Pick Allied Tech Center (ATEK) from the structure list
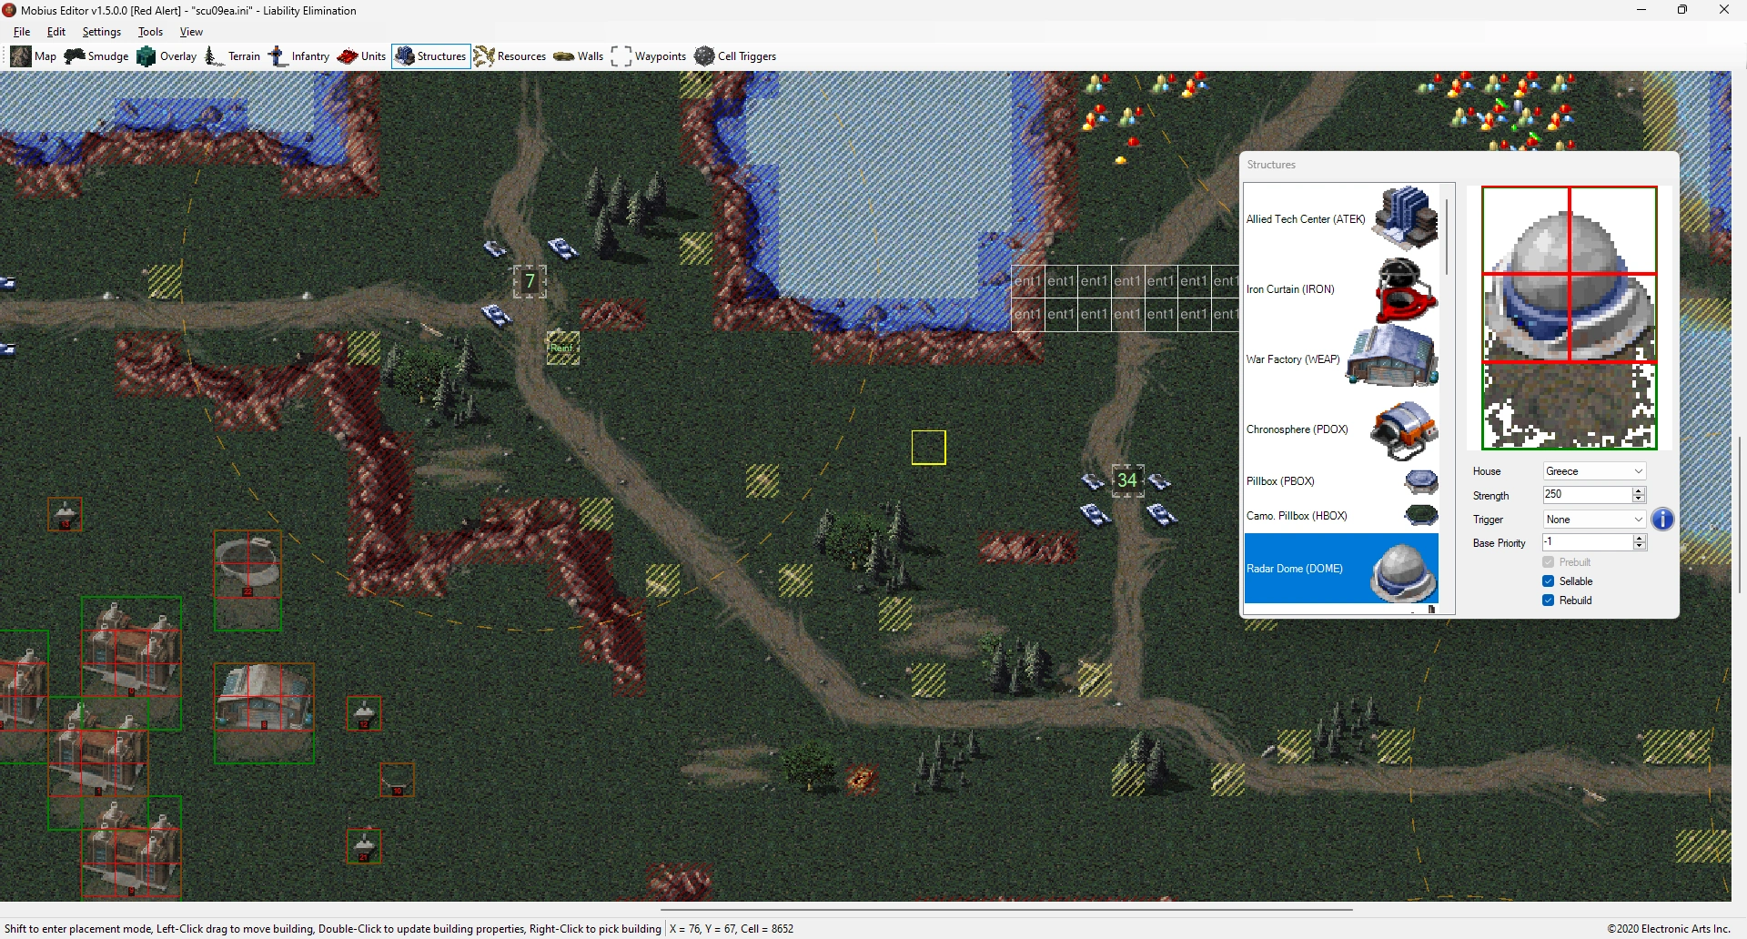1747x939 pixels. pyautogui.click(x=1342, y=218)
